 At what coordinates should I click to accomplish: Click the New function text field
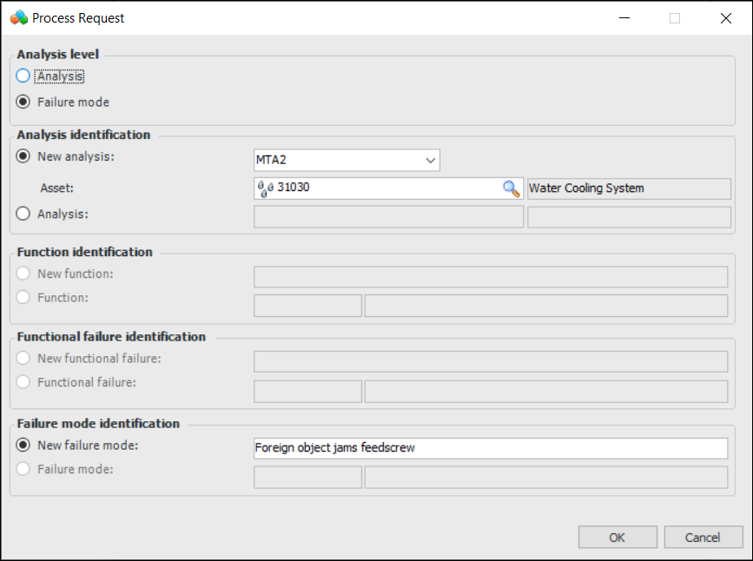[490, 277]
